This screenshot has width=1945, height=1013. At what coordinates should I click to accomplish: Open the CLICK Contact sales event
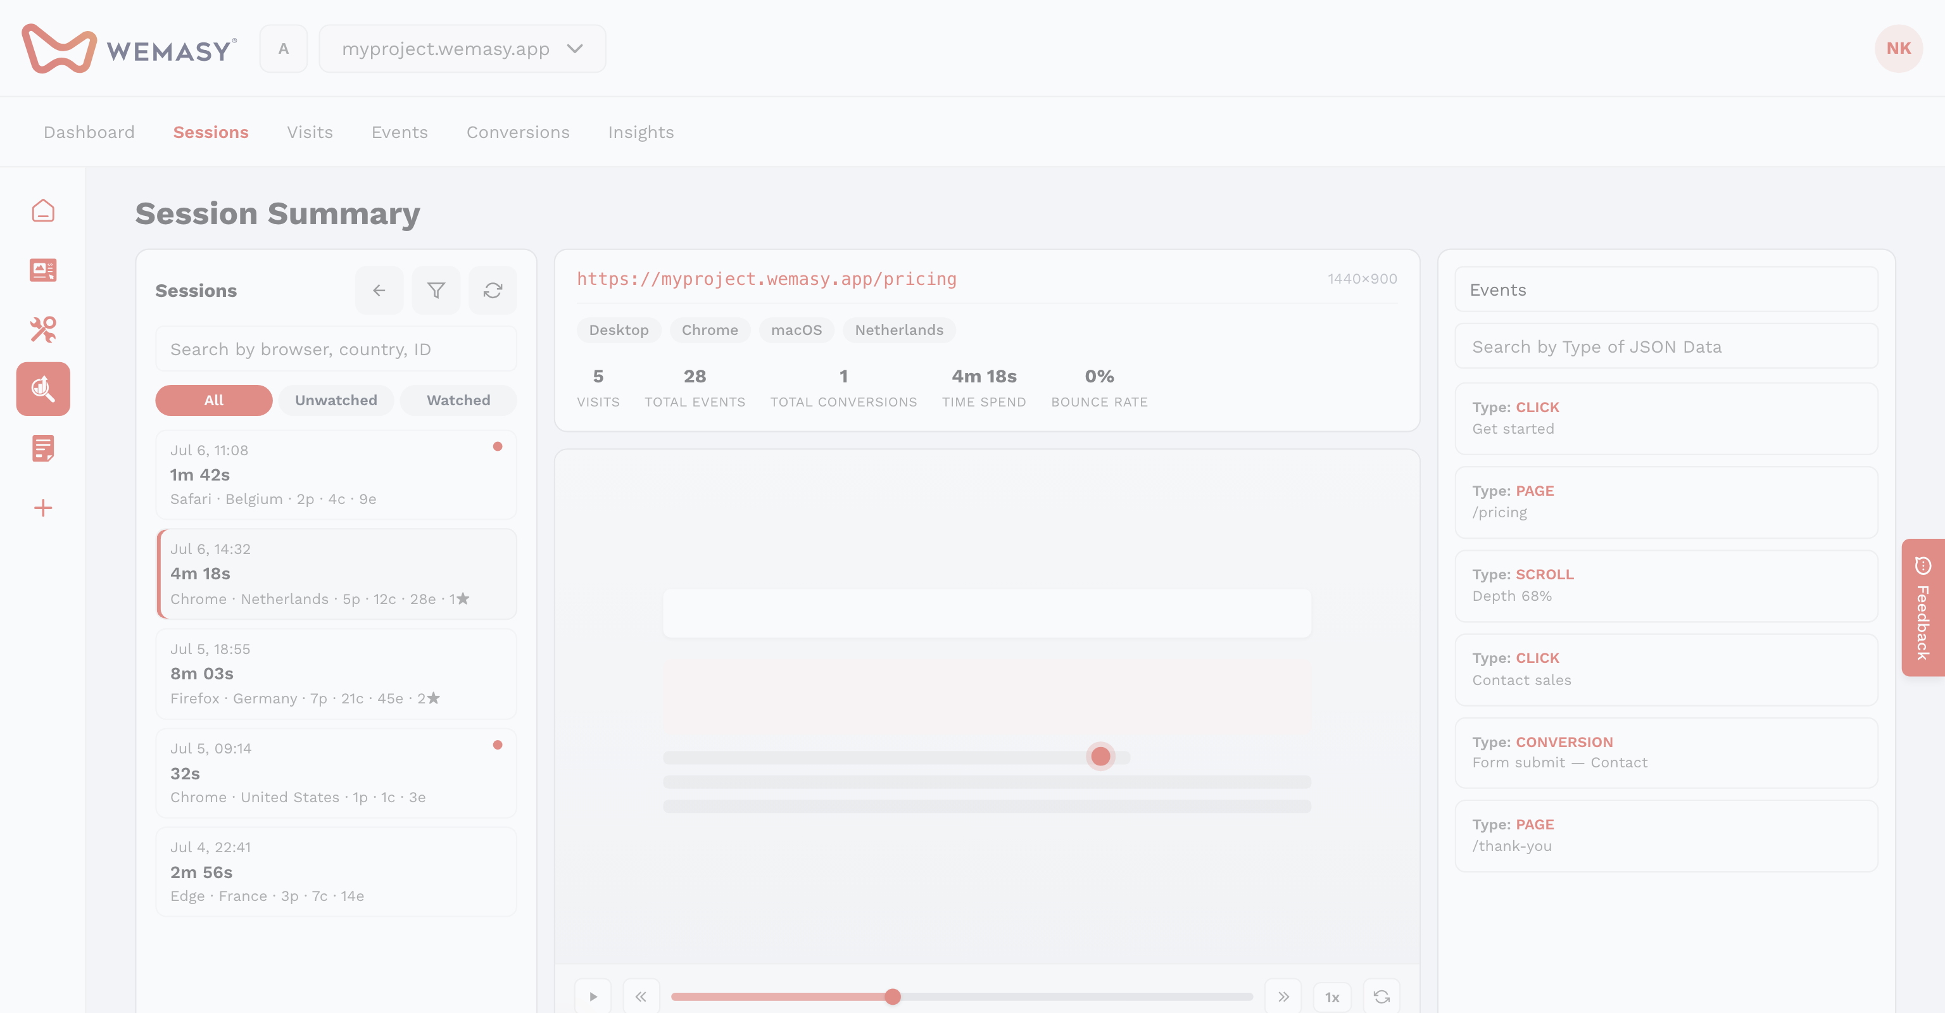coord(1666,670)
